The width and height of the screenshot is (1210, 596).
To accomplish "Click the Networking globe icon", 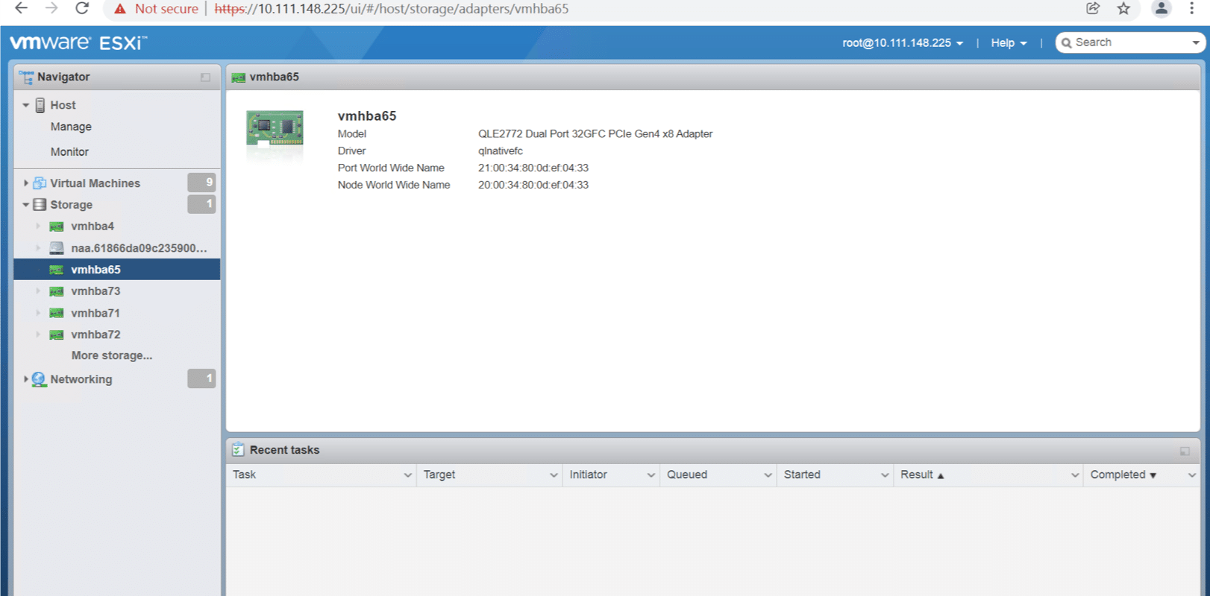I will click(x=39, y=379).
